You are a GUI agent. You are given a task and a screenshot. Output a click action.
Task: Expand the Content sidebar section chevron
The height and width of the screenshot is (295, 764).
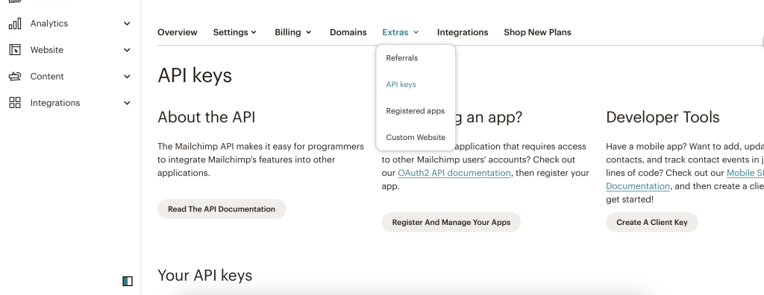pyautogui.click(x=127, y=77)
